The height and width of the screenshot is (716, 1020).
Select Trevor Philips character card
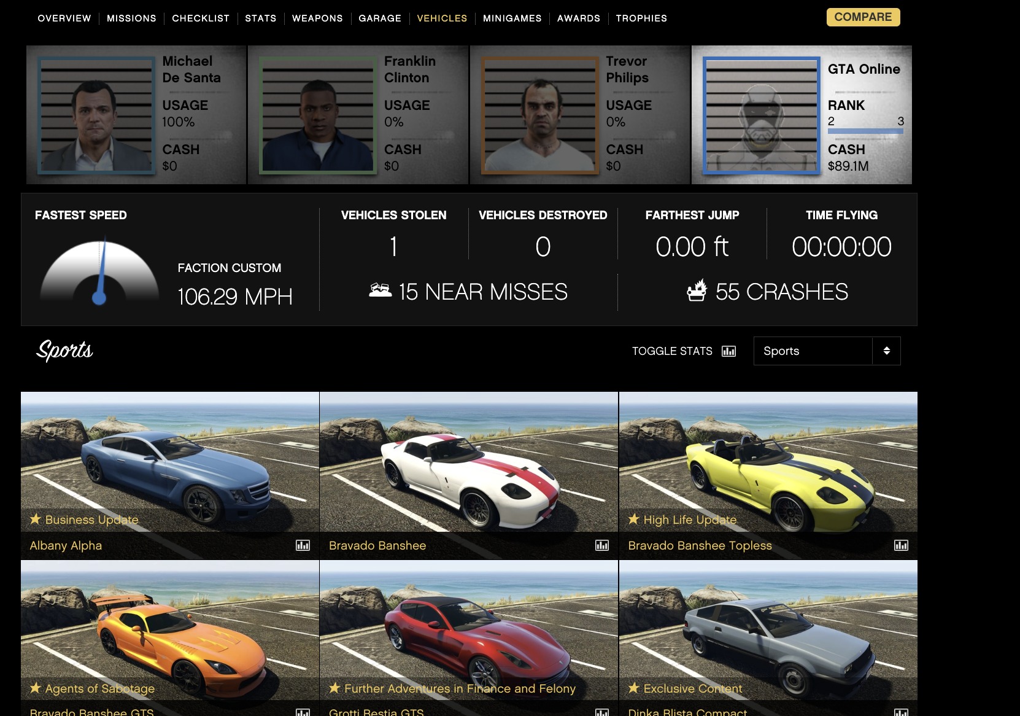click(580, 115)
